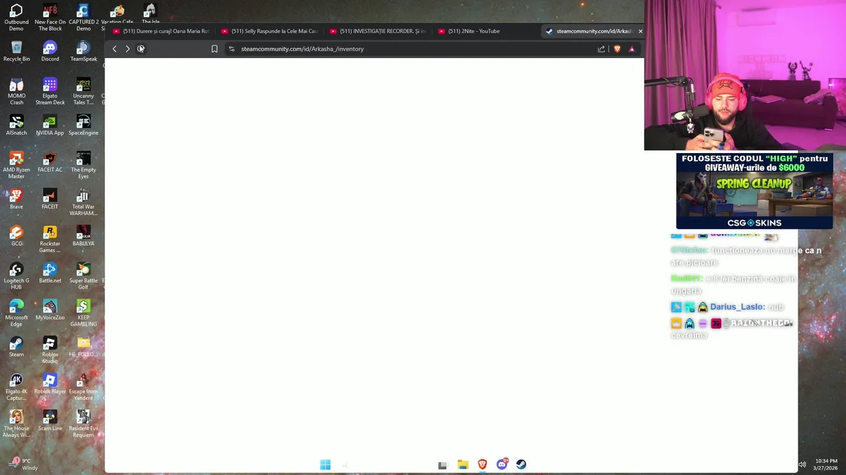Launch NVIDIA App from desktop
The width and height of the screenshot is (846, 475).
coord(50,125)
